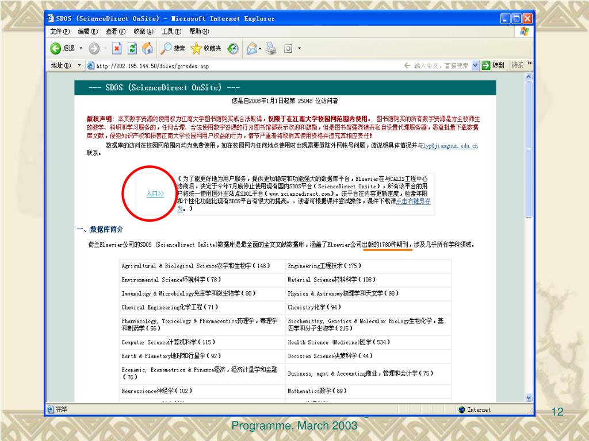Click the 输入中文,直接搜索 search hint field
The height and width of the screenshot is (441, 589).
click(441, 65)
